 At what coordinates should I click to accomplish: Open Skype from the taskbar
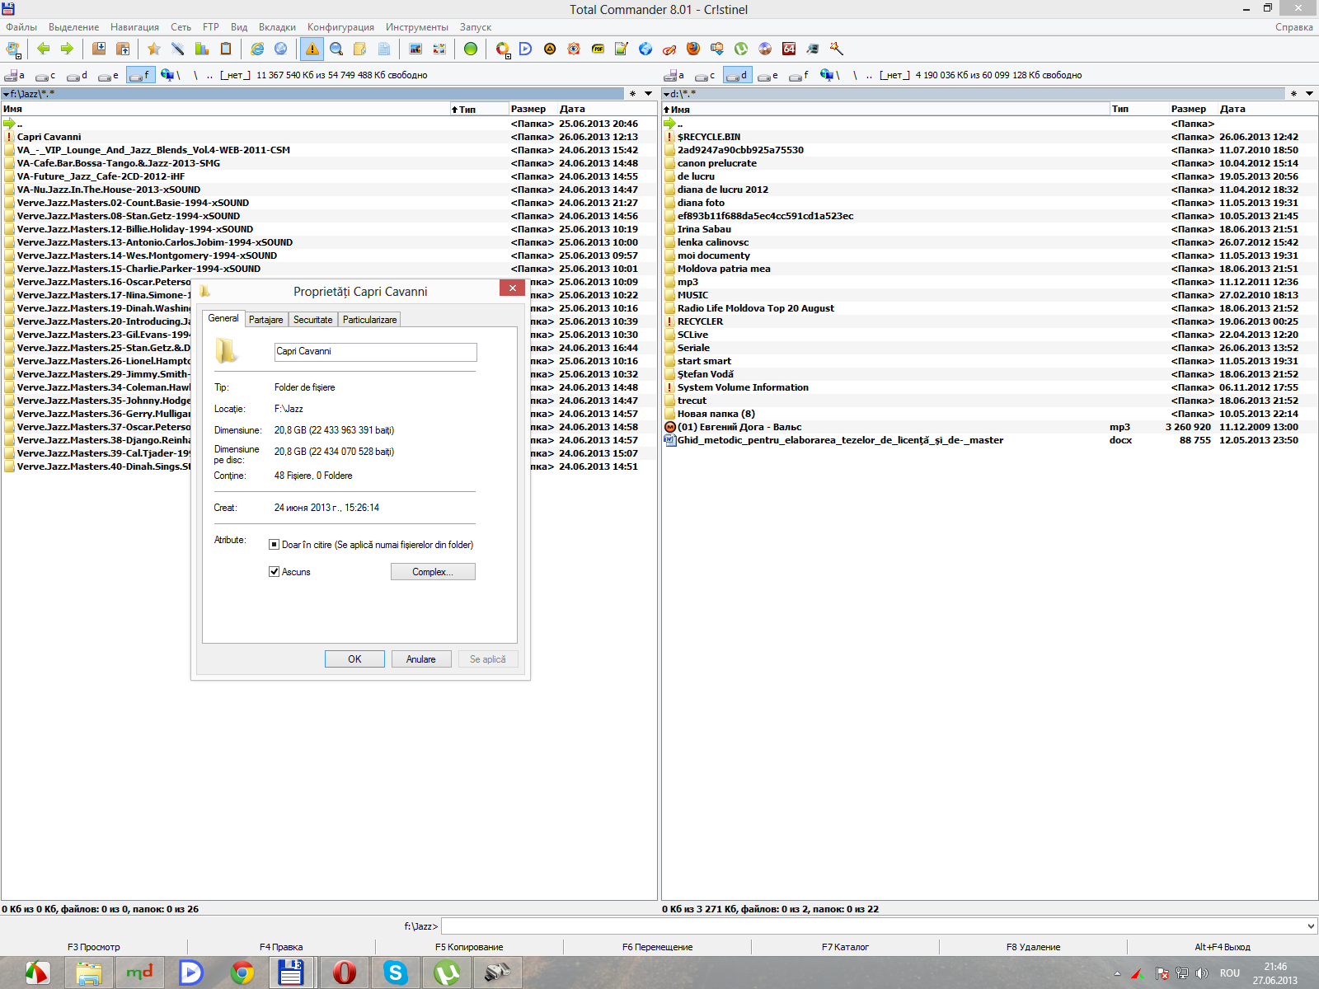coord(396,973)
